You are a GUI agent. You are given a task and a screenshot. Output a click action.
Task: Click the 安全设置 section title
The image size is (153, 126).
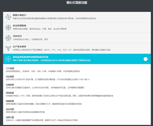[10, 109]
